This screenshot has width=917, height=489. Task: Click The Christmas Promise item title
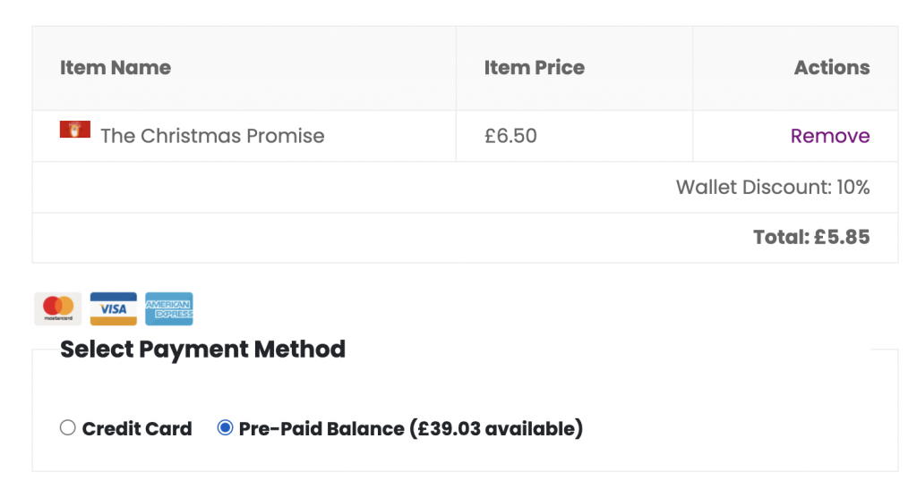(x=212, y=136)
